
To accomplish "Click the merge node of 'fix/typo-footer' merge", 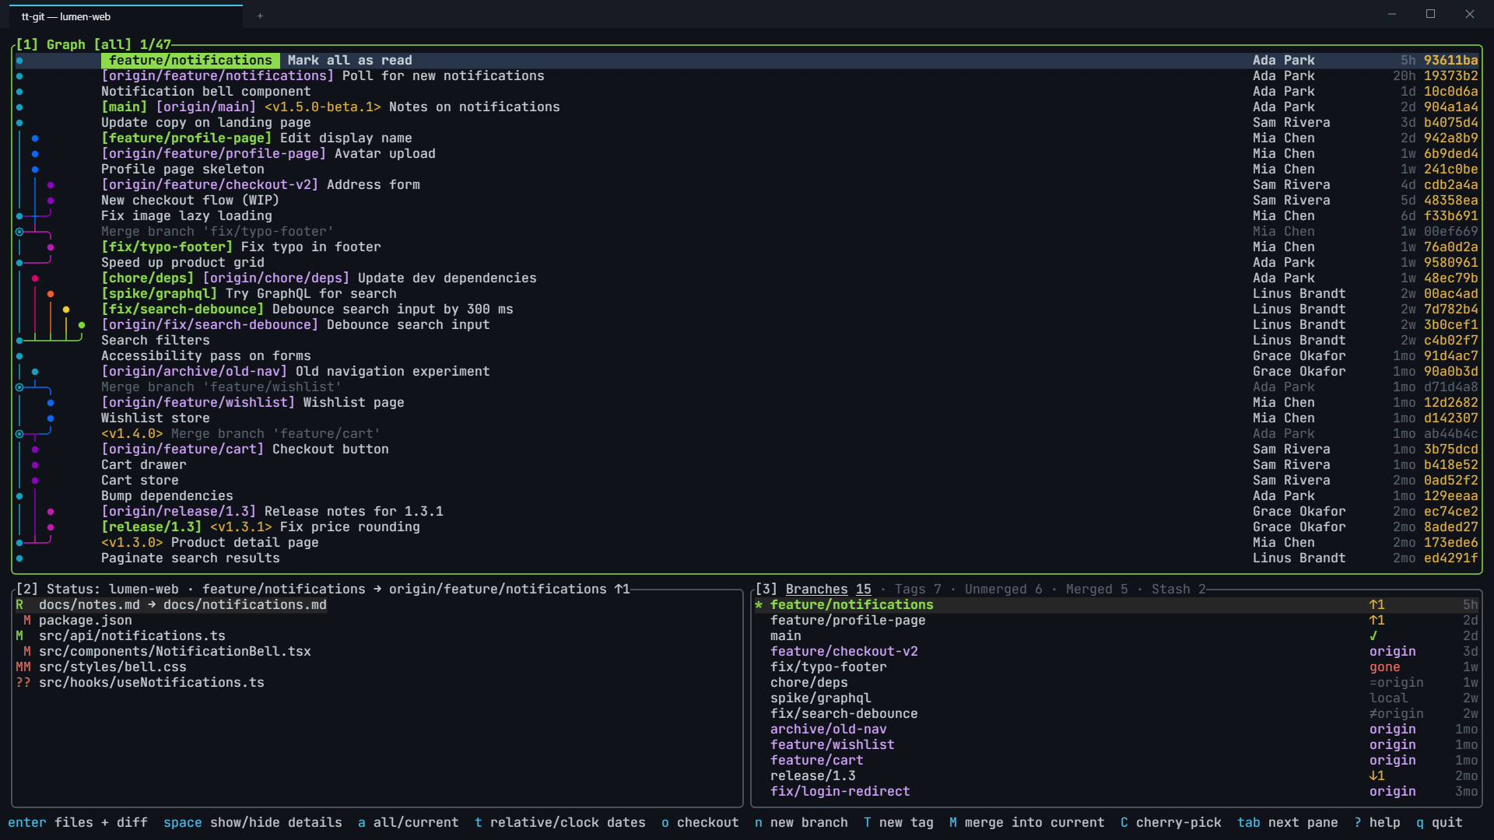I will (19, 231).
